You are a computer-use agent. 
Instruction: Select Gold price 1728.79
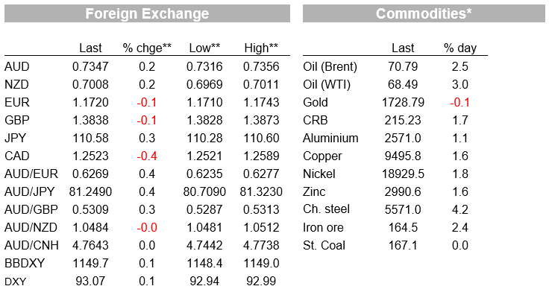[403, 102]
